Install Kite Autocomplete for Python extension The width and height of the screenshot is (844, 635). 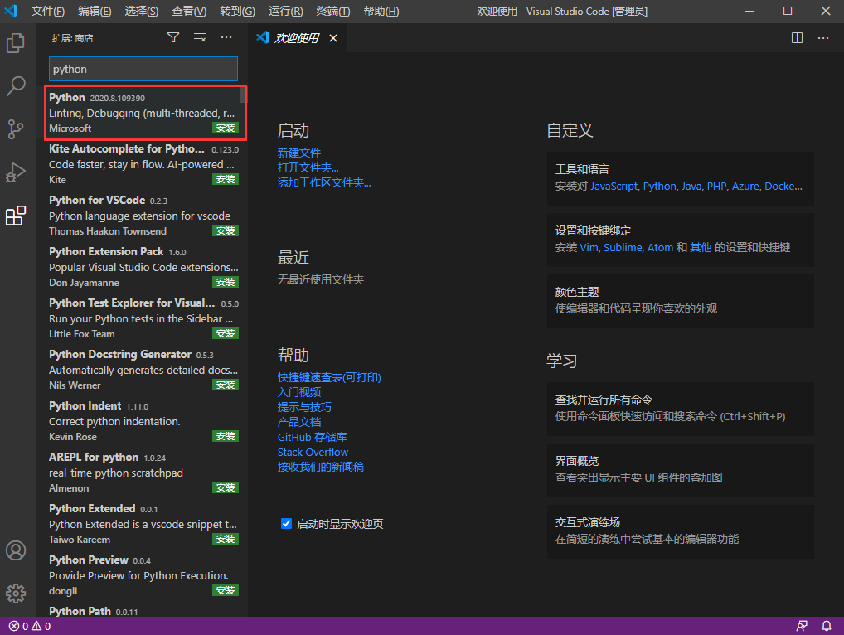pos(225,179)
